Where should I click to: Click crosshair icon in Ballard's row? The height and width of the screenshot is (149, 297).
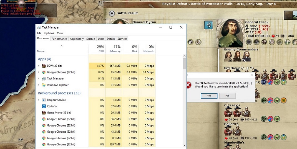264,137
